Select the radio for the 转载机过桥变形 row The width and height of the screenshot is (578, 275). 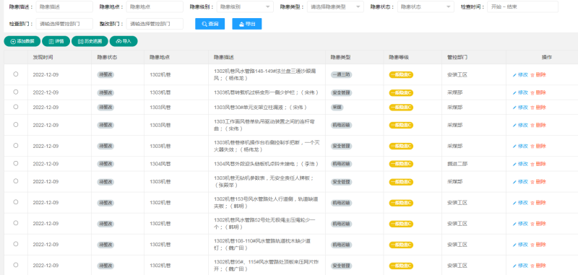tap(16, 92)
